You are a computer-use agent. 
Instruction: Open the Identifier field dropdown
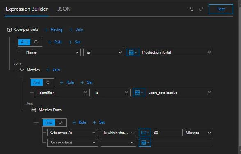coord(62,93)
